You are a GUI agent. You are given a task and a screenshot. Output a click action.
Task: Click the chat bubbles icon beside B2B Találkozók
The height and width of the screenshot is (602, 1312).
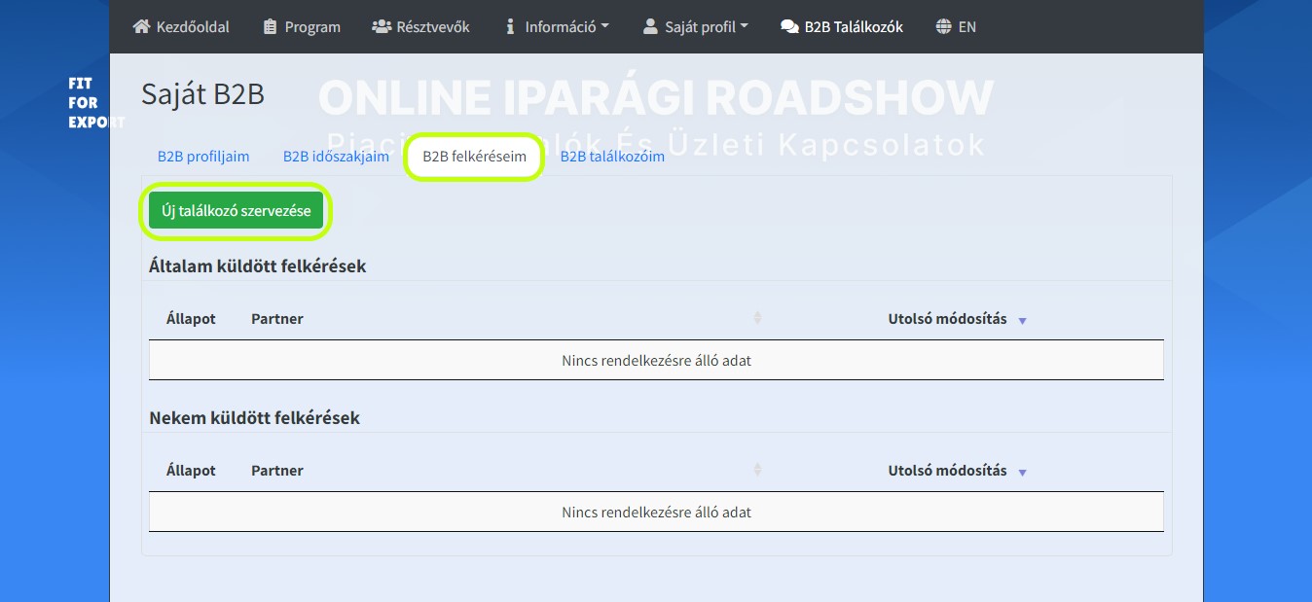point(789,26)
